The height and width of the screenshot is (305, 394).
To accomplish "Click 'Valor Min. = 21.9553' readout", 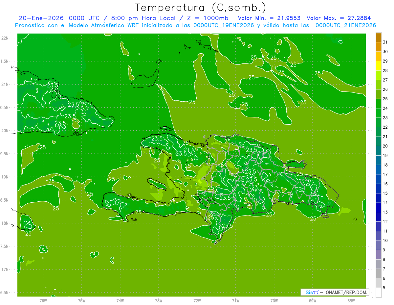I will click(269, 18).
